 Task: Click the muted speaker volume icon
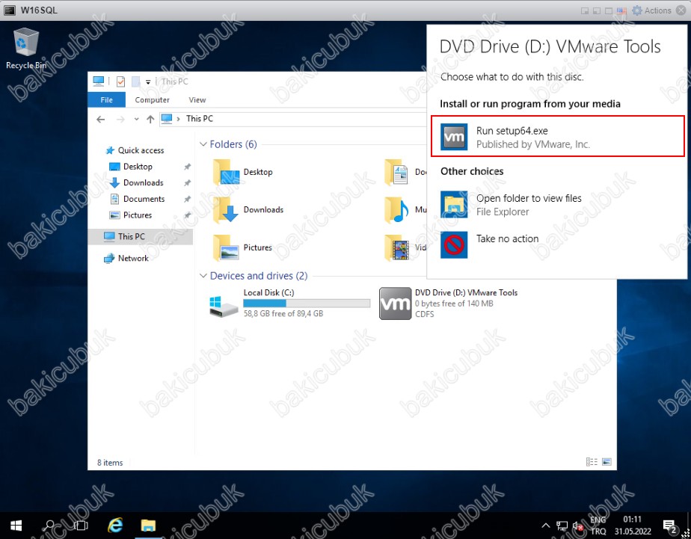point(577,526)
